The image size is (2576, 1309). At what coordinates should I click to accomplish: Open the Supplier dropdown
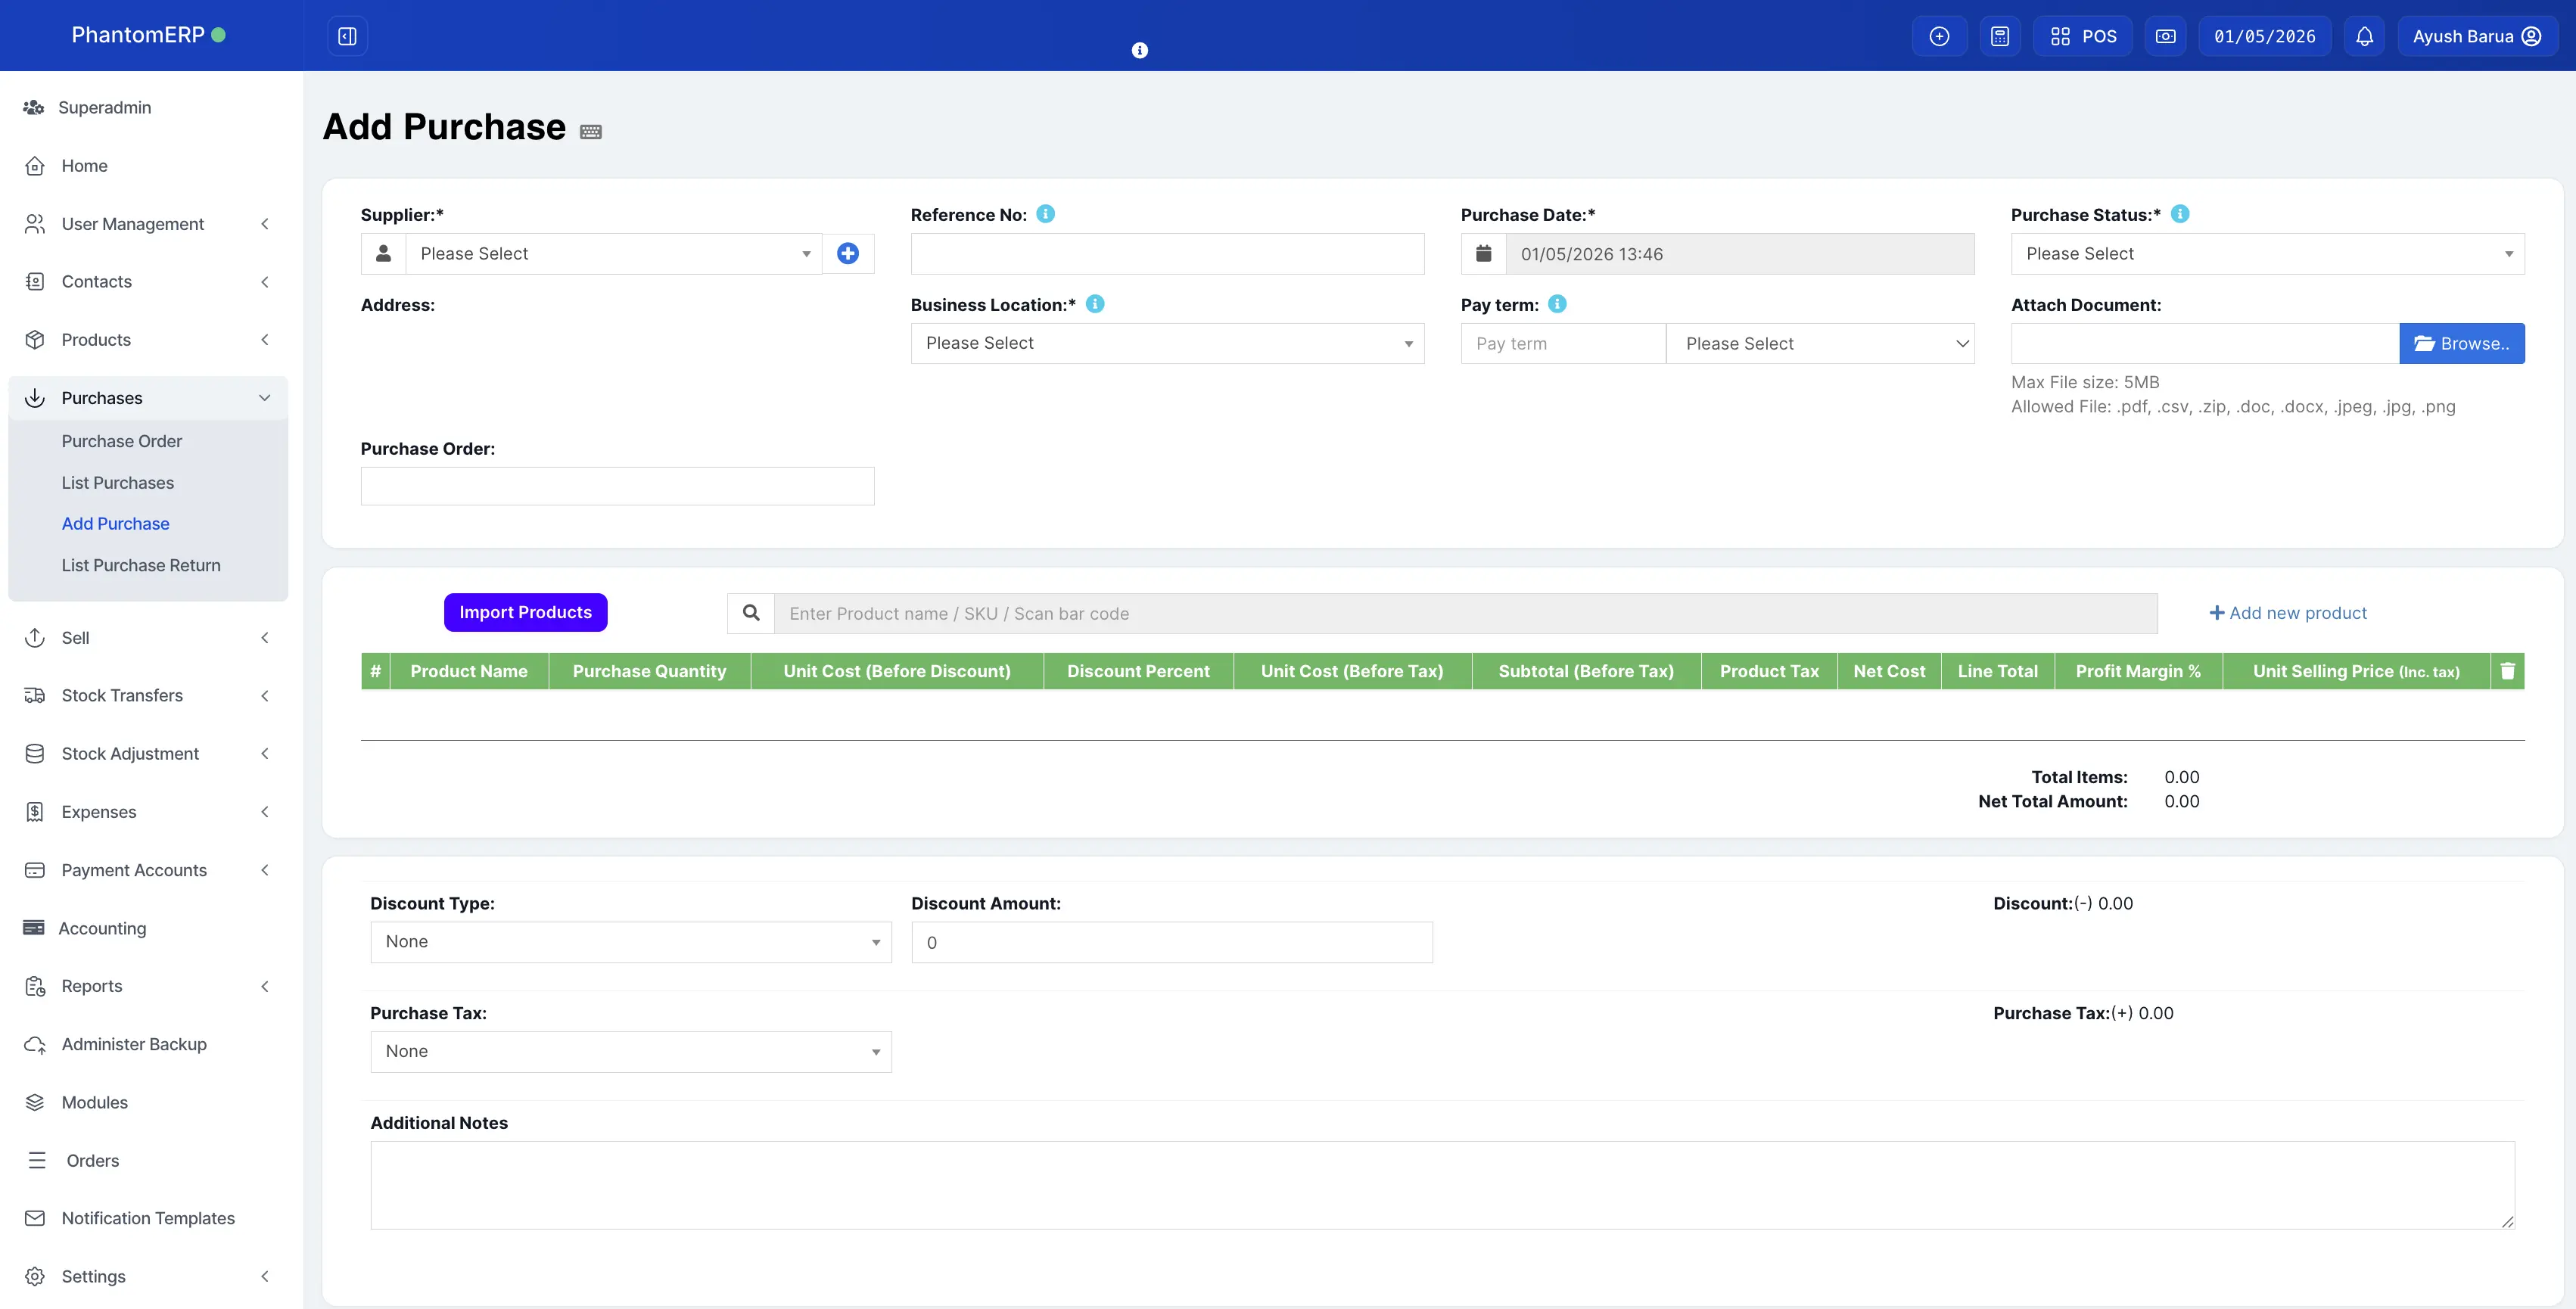[x=613, y=254]
